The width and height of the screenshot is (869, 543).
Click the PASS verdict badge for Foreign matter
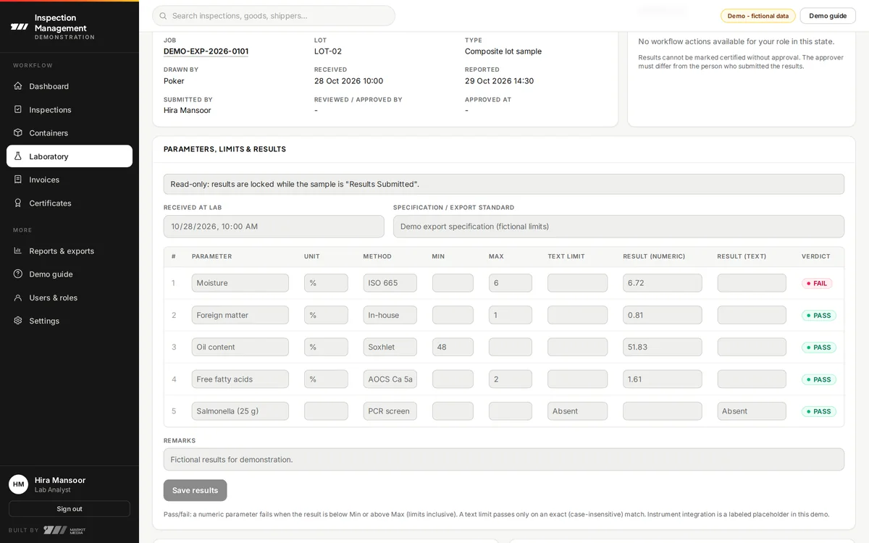[819, 316]
